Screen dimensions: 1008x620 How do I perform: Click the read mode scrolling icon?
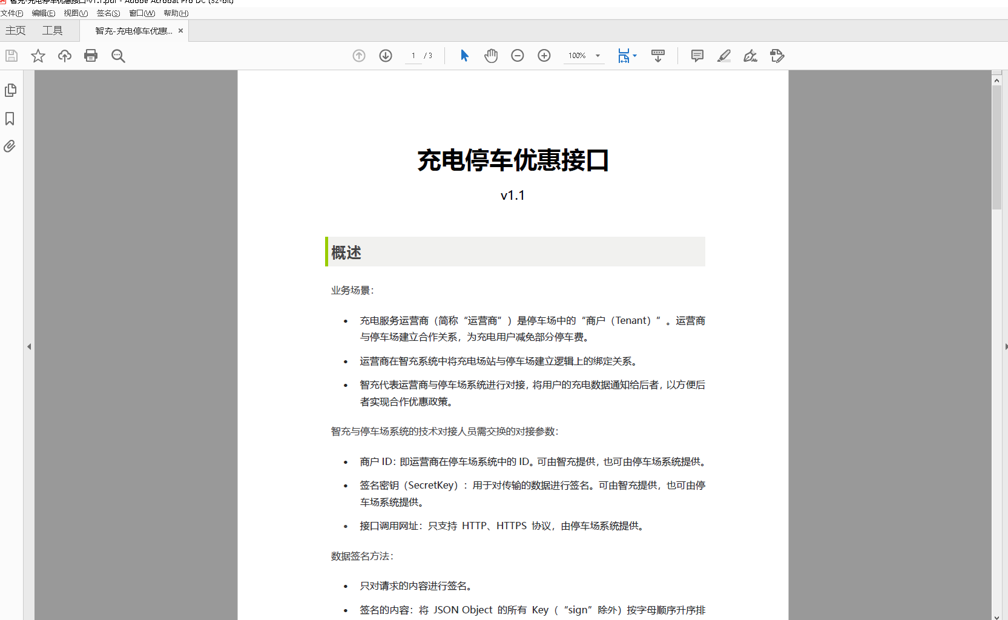(x=658, y=56)
